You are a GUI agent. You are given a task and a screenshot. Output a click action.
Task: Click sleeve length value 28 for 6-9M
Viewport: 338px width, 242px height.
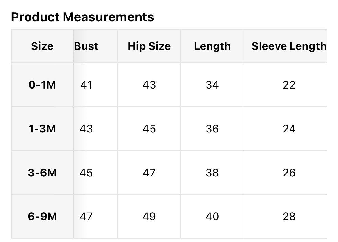[289, 217]
